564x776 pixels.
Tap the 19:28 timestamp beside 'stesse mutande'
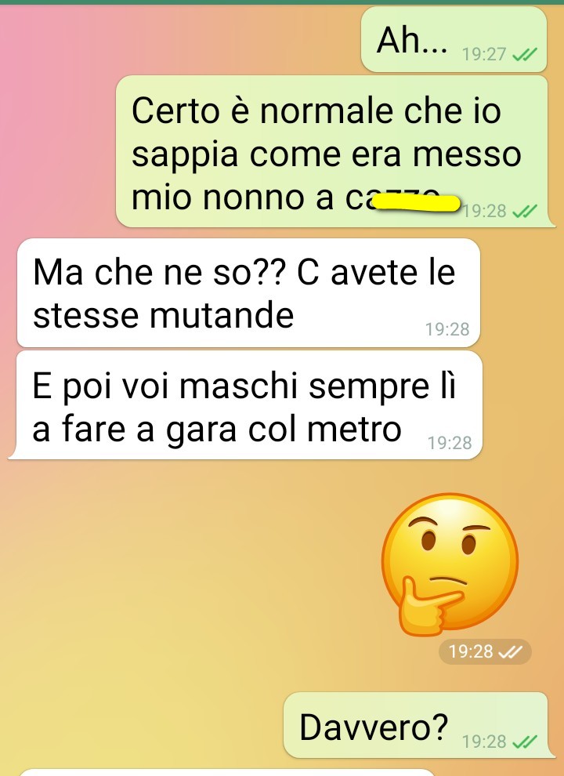click(x=447, y=329)
